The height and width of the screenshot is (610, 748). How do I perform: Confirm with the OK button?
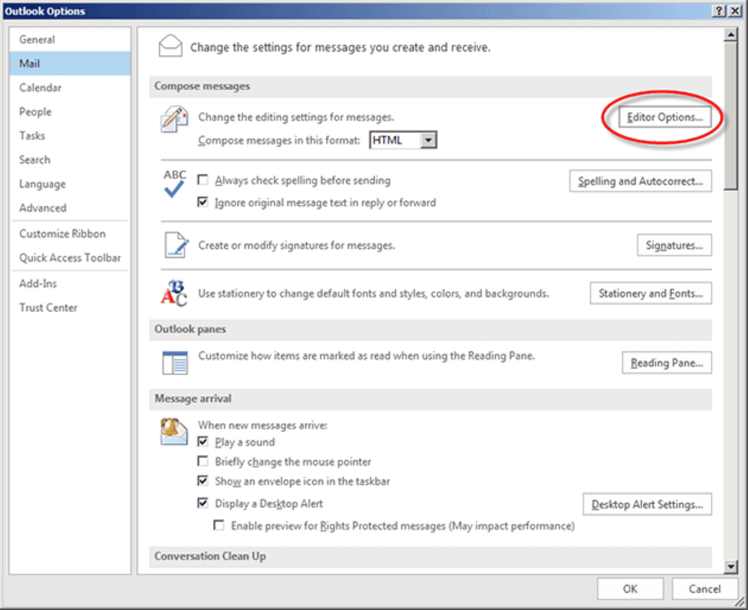[630, 589]
